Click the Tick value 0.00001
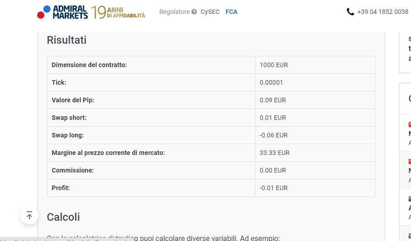This screenshot has width=411, height=241. tap(271, 82)
